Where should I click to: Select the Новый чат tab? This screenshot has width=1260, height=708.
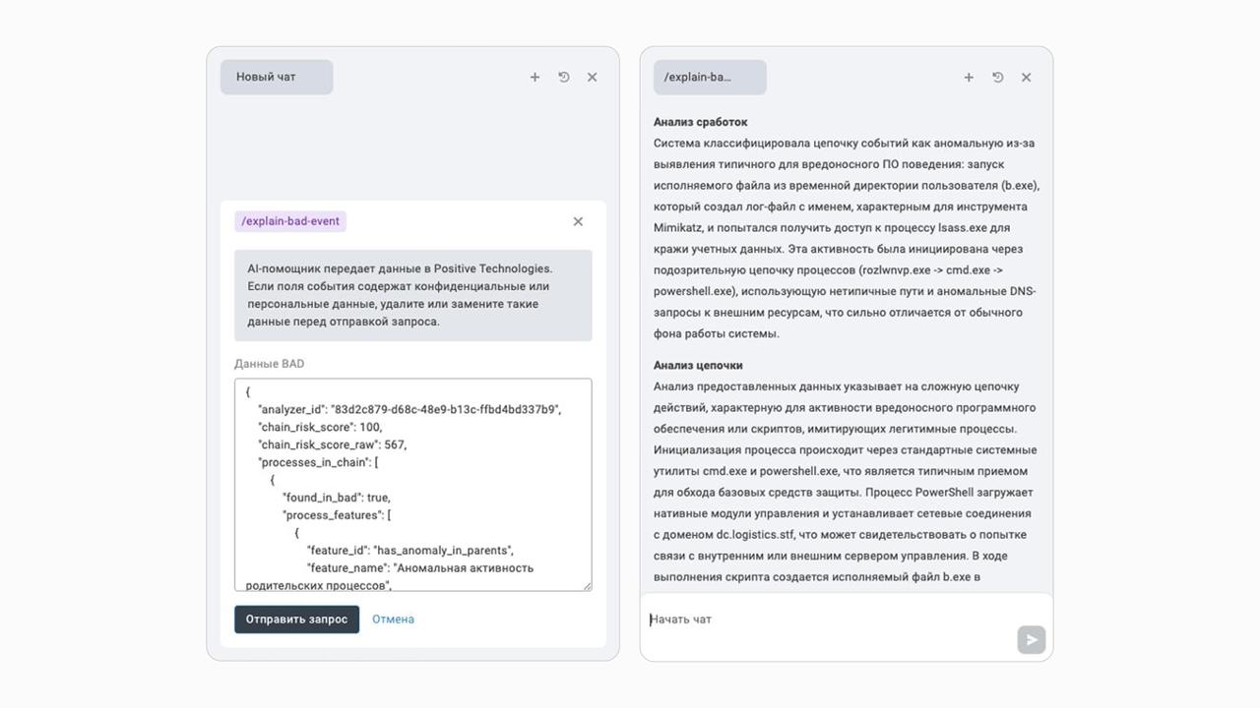pyautogui.click(x=277, y=77)
